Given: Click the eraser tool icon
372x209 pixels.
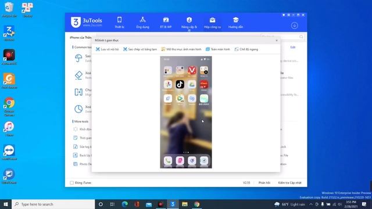Looking at the screenshot, I should click(78, 75).
